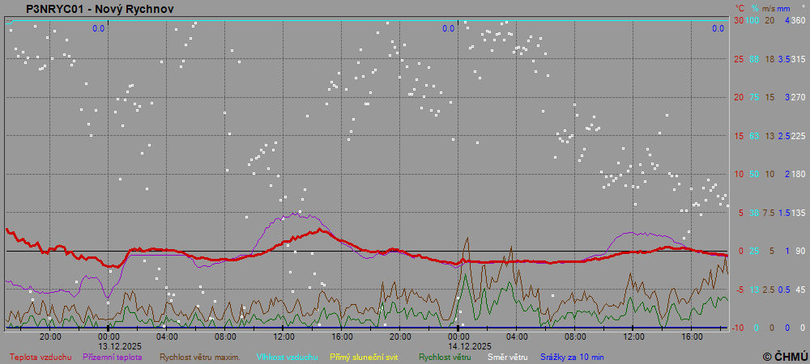The height and width of the screenshot is (364, 810).
Task: Select the Teplota vzduchu legend label
Action: tap(40, 357)
